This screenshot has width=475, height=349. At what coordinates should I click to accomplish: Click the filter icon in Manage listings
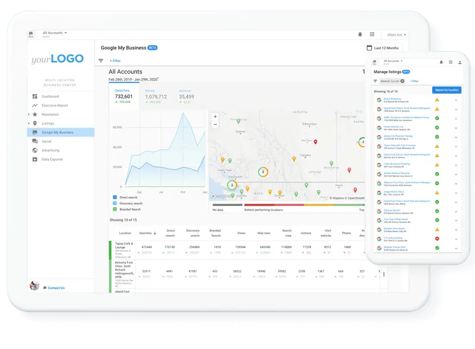pos(375,81)
